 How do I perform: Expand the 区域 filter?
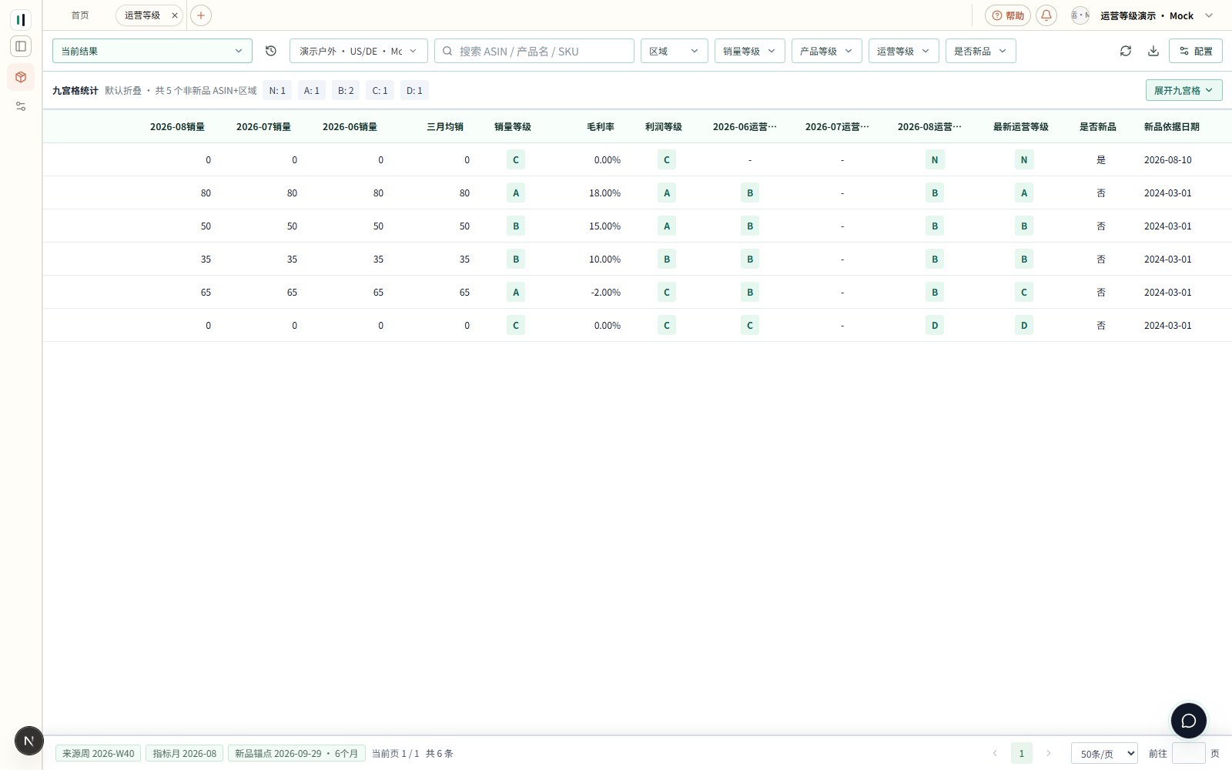[x=675, y=51]
